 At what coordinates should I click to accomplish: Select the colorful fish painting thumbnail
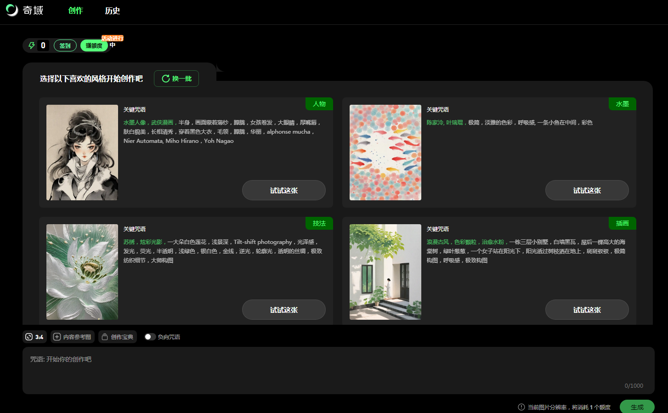(385, 153)
